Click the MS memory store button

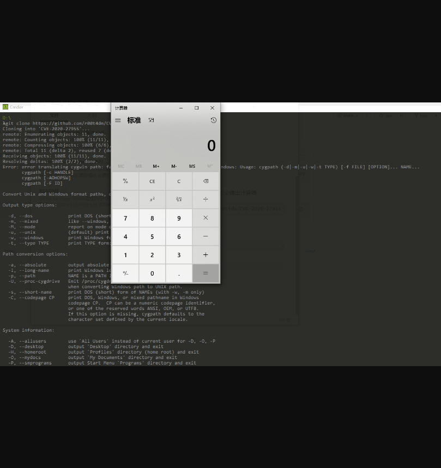click(x=192, y=166)
